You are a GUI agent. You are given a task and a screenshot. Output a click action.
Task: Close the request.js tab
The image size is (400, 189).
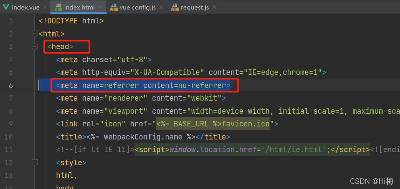214,8
